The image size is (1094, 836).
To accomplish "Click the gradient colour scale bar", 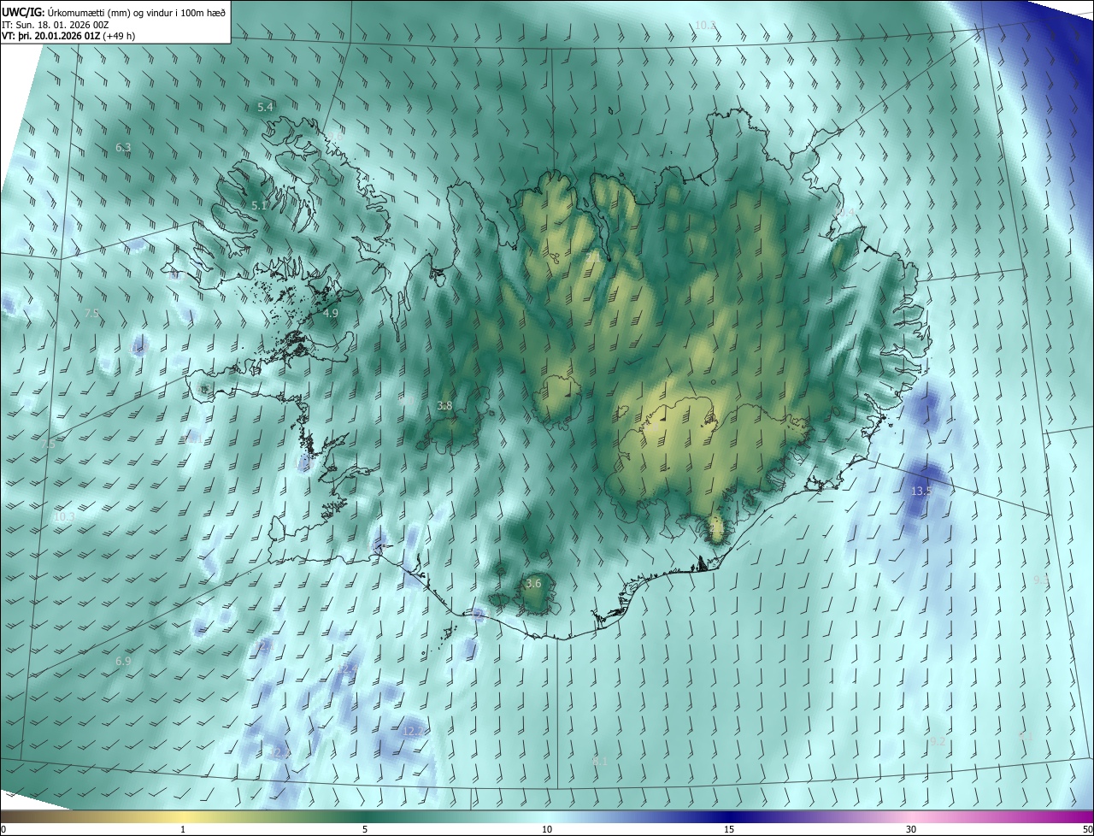I will 547,816.
